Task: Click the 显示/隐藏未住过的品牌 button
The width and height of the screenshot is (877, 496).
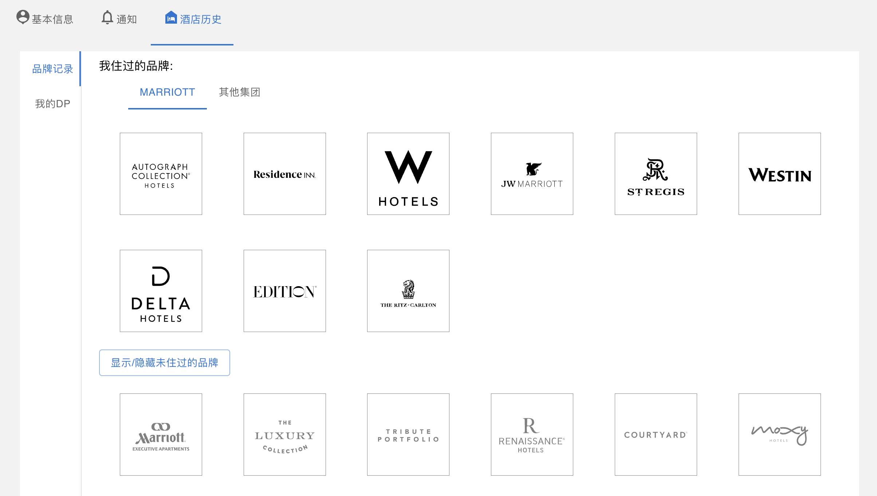Action: point(165,363)
